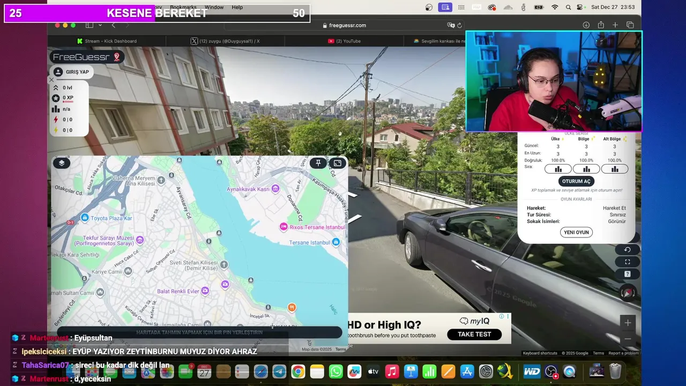Click the TAKE TEST ad button
The image size is (686, 386).
[x=474, y=334]
